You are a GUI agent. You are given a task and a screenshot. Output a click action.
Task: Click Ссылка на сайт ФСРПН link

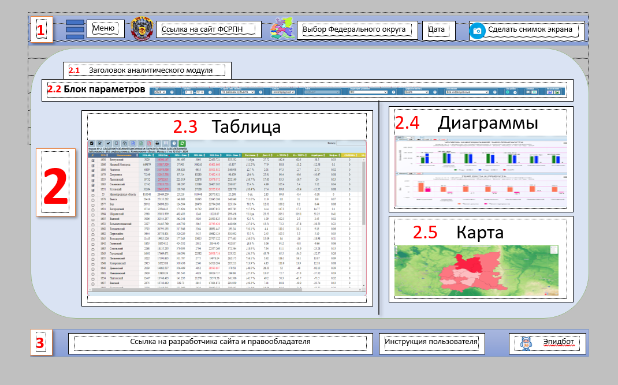tap(207, 29)
